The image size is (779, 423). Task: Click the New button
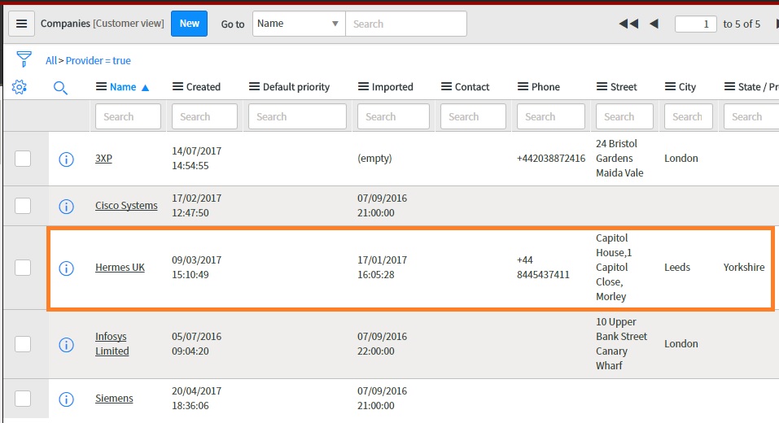[x=190, y=24]
